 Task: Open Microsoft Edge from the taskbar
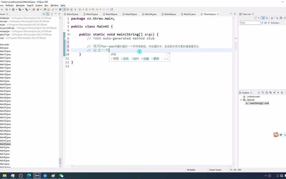click(x=29, y=176)
